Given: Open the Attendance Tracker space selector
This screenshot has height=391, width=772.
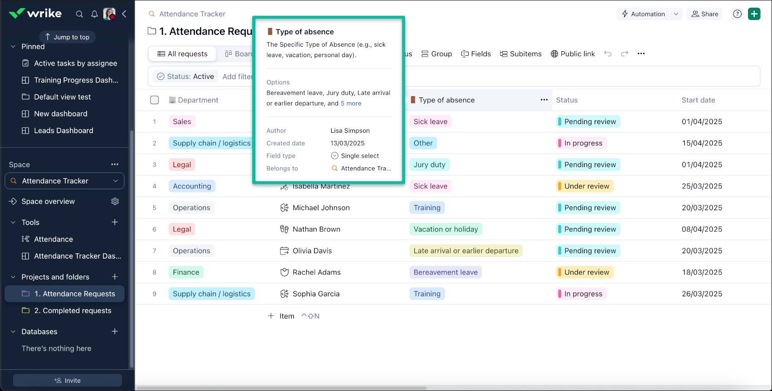Looking at the screenshot, I should click(64, 181).
